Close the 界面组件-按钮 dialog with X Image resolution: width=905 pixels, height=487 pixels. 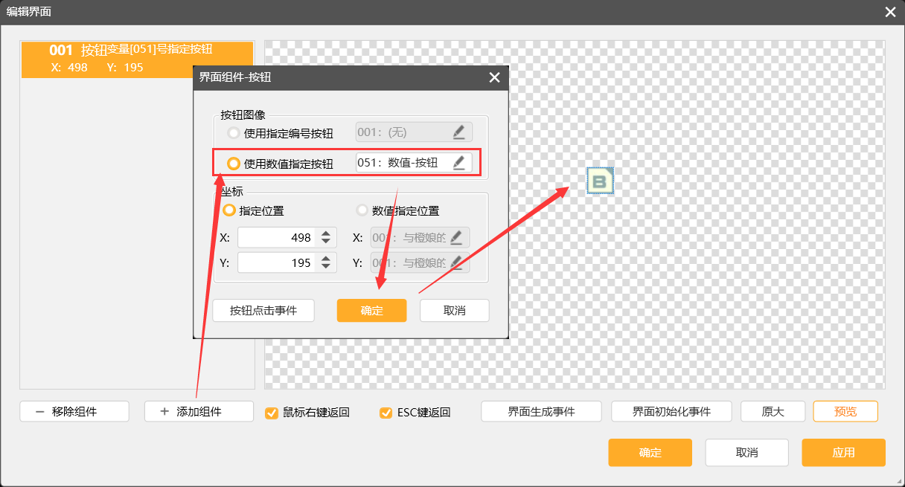point(494,77)
